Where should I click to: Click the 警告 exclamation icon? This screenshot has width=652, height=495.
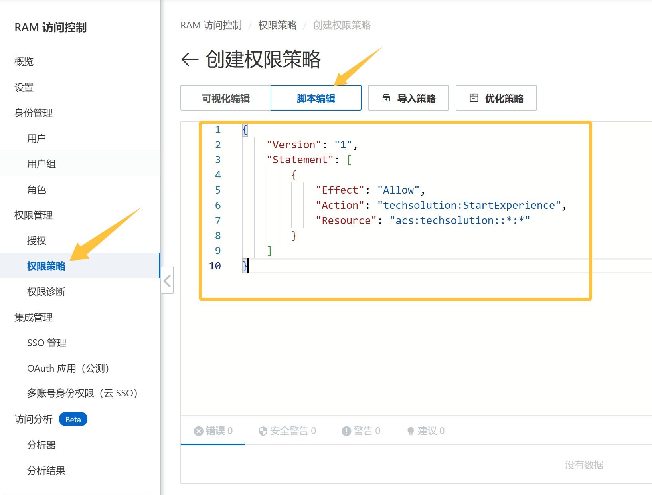[x=346, y=431]
